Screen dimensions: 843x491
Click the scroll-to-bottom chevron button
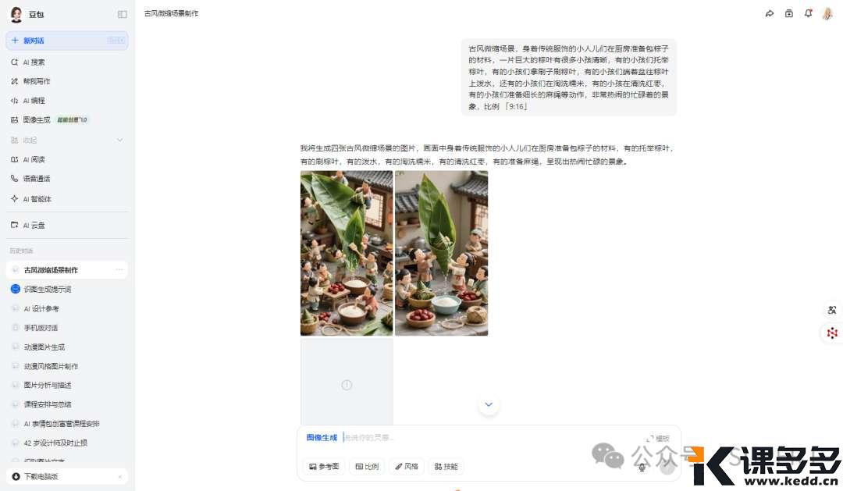489,404
